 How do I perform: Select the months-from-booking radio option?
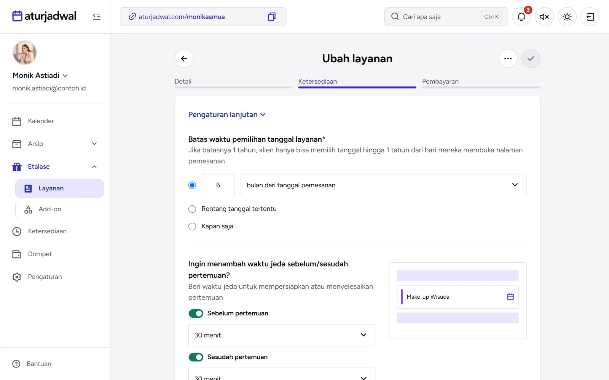point(192,185)
